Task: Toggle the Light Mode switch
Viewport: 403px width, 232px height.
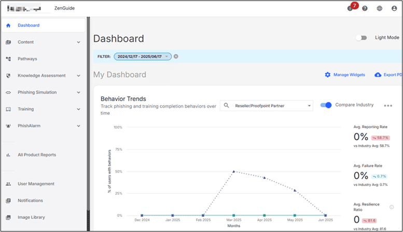Action: point(362,38)
